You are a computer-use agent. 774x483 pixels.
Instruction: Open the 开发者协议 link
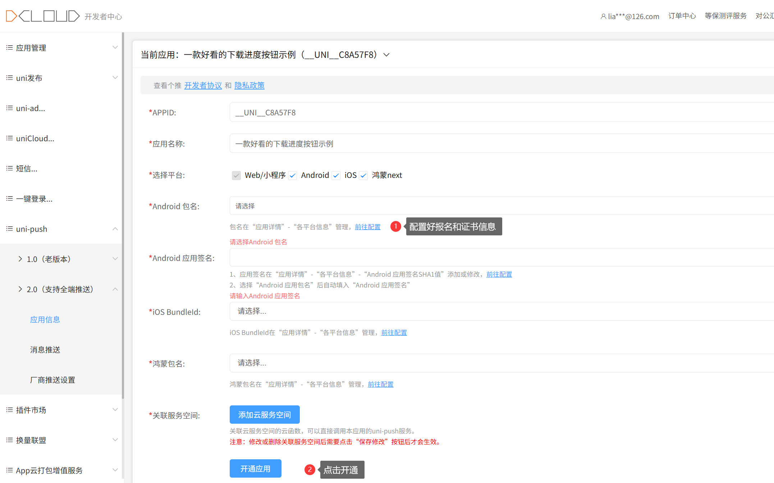(x=203, y=86)
